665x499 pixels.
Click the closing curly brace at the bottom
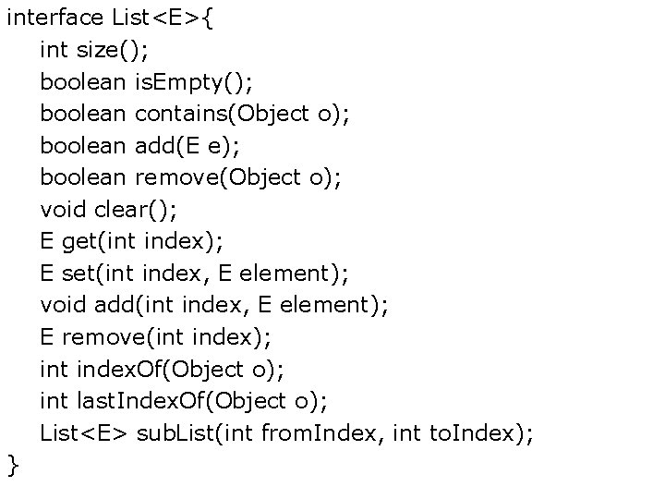point(12,464)
